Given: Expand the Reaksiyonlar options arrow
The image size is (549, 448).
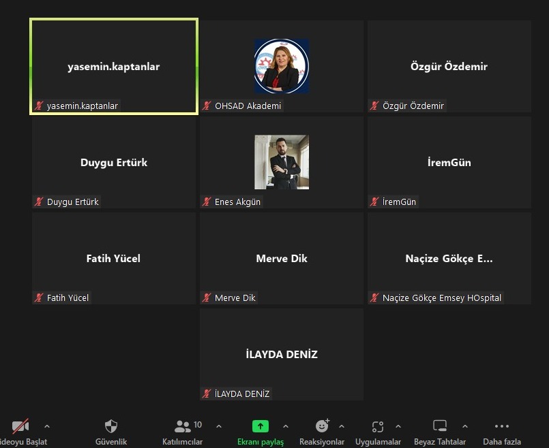Looking at the screenshot, I should tap(342, 426).
